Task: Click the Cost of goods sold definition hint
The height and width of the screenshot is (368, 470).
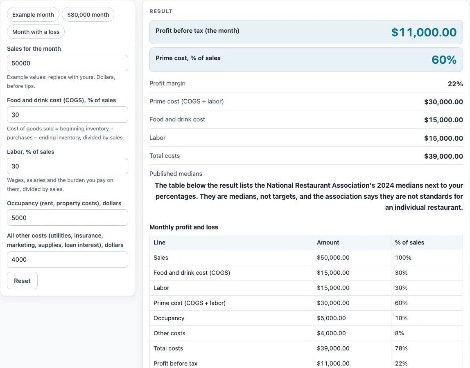Action: (x=66, y=133)
